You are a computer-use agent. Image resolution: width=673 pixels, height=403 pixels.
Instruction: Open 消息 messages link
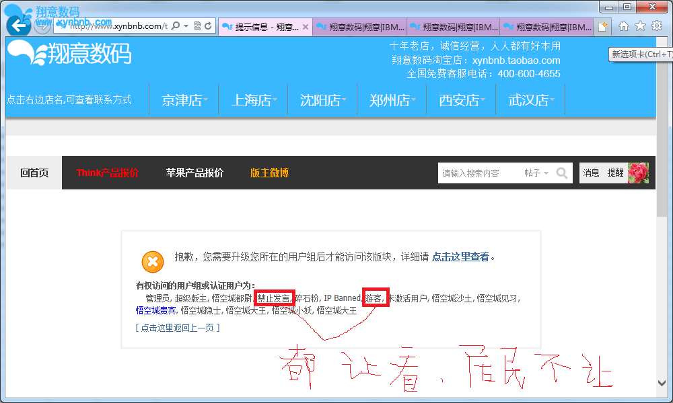(x=591, y=173)
